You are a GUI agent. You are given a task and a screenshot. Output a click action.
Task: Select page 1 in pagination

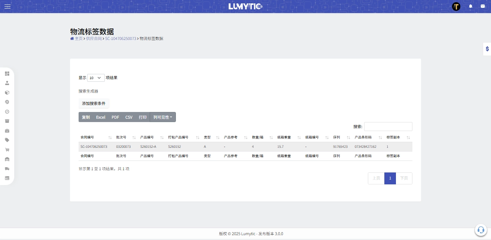coord(390,178)
